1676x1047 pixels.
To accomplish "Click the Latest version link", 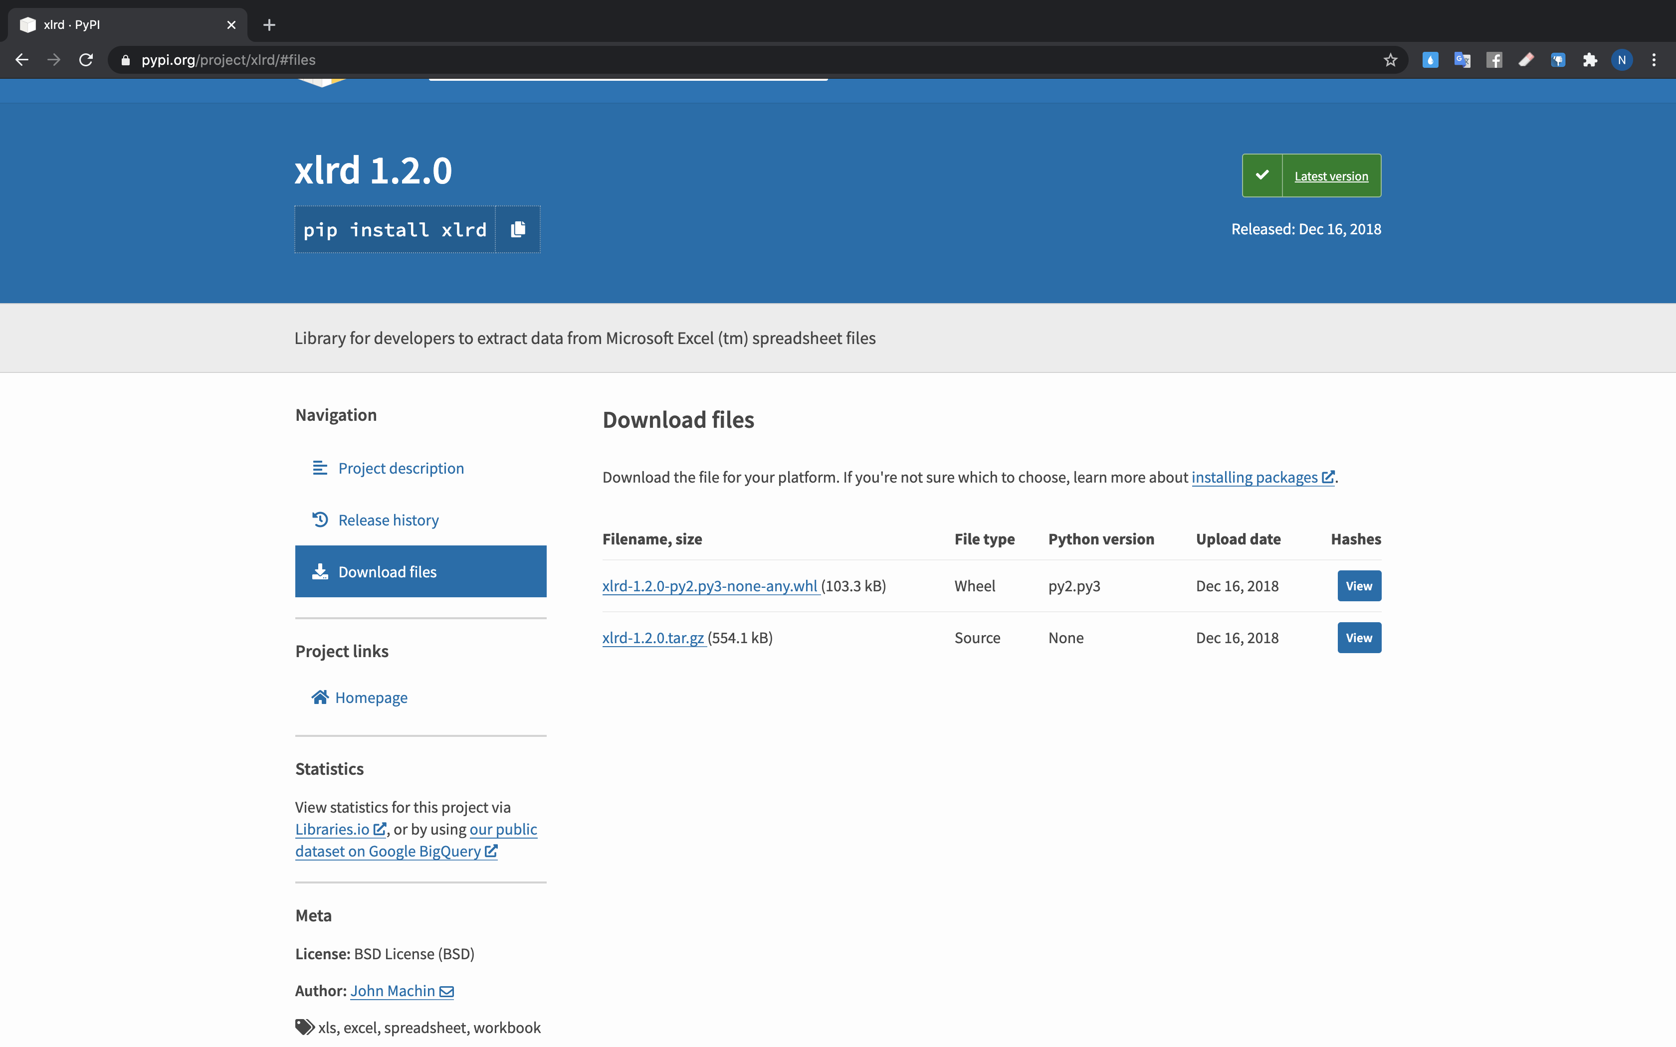I will 1331,176.
